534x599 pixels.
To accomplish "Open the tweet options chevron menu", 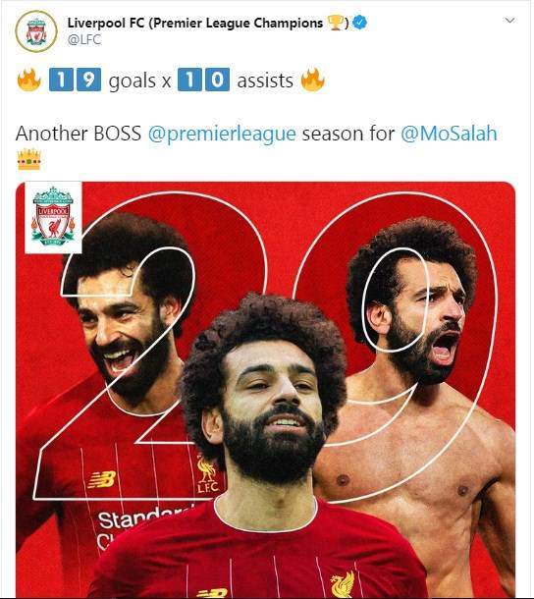I will tap(509, 21).
